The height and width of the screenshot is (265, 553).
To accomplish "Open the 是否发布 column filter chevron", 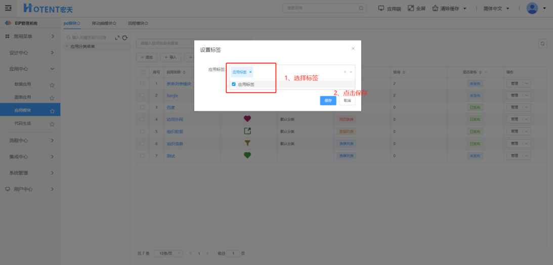I will 486,72.
